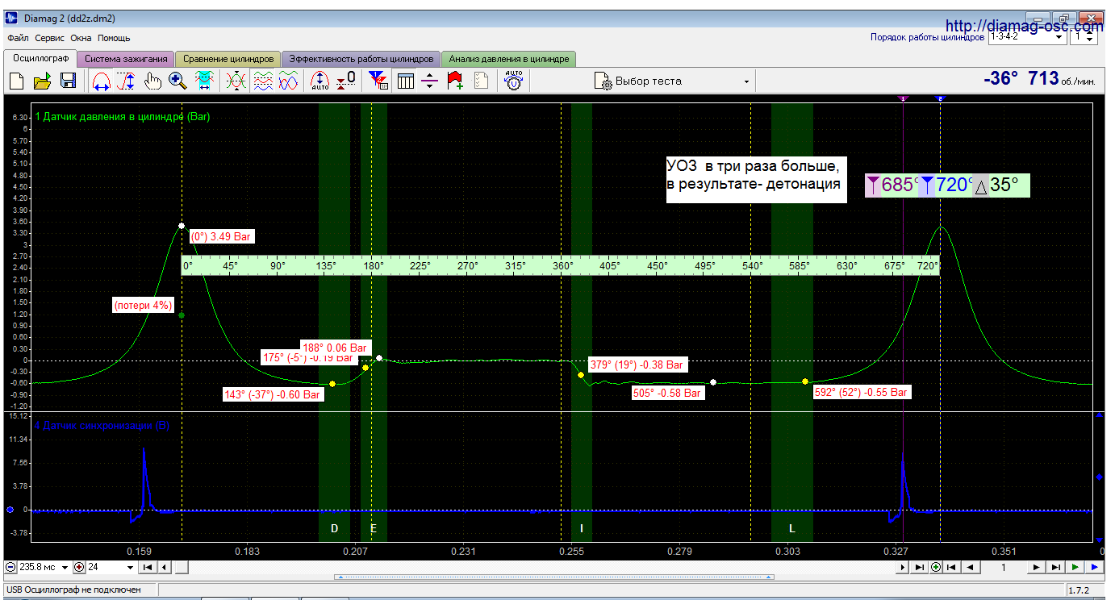Click the 592° (52°) -0.55 Bar label
The width and height of the screenshot is (1115, 600).
pyautogui.click(x=861, y=392)
